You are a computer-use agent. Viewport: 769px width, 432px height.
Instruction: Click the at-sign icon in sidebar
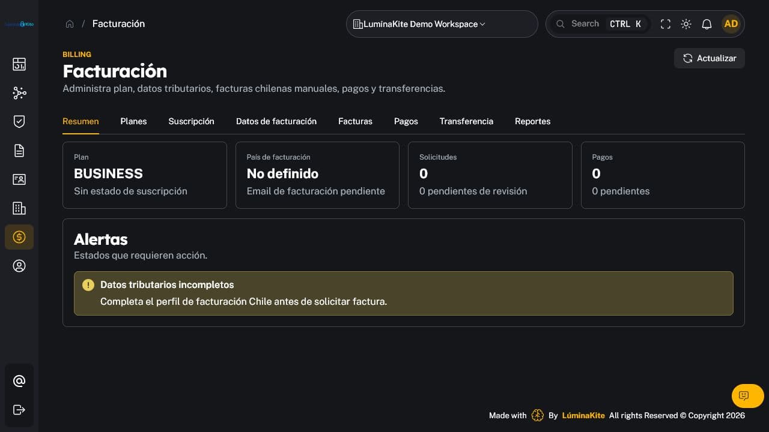tap(19, 381)
